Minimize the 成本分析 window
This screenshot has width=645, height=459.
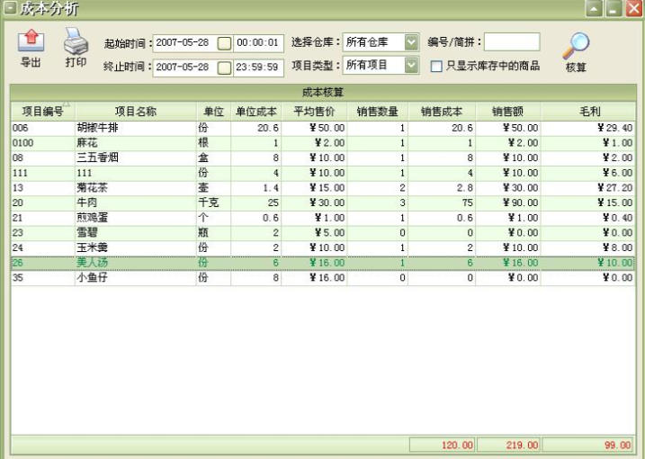tap(614, 8)
